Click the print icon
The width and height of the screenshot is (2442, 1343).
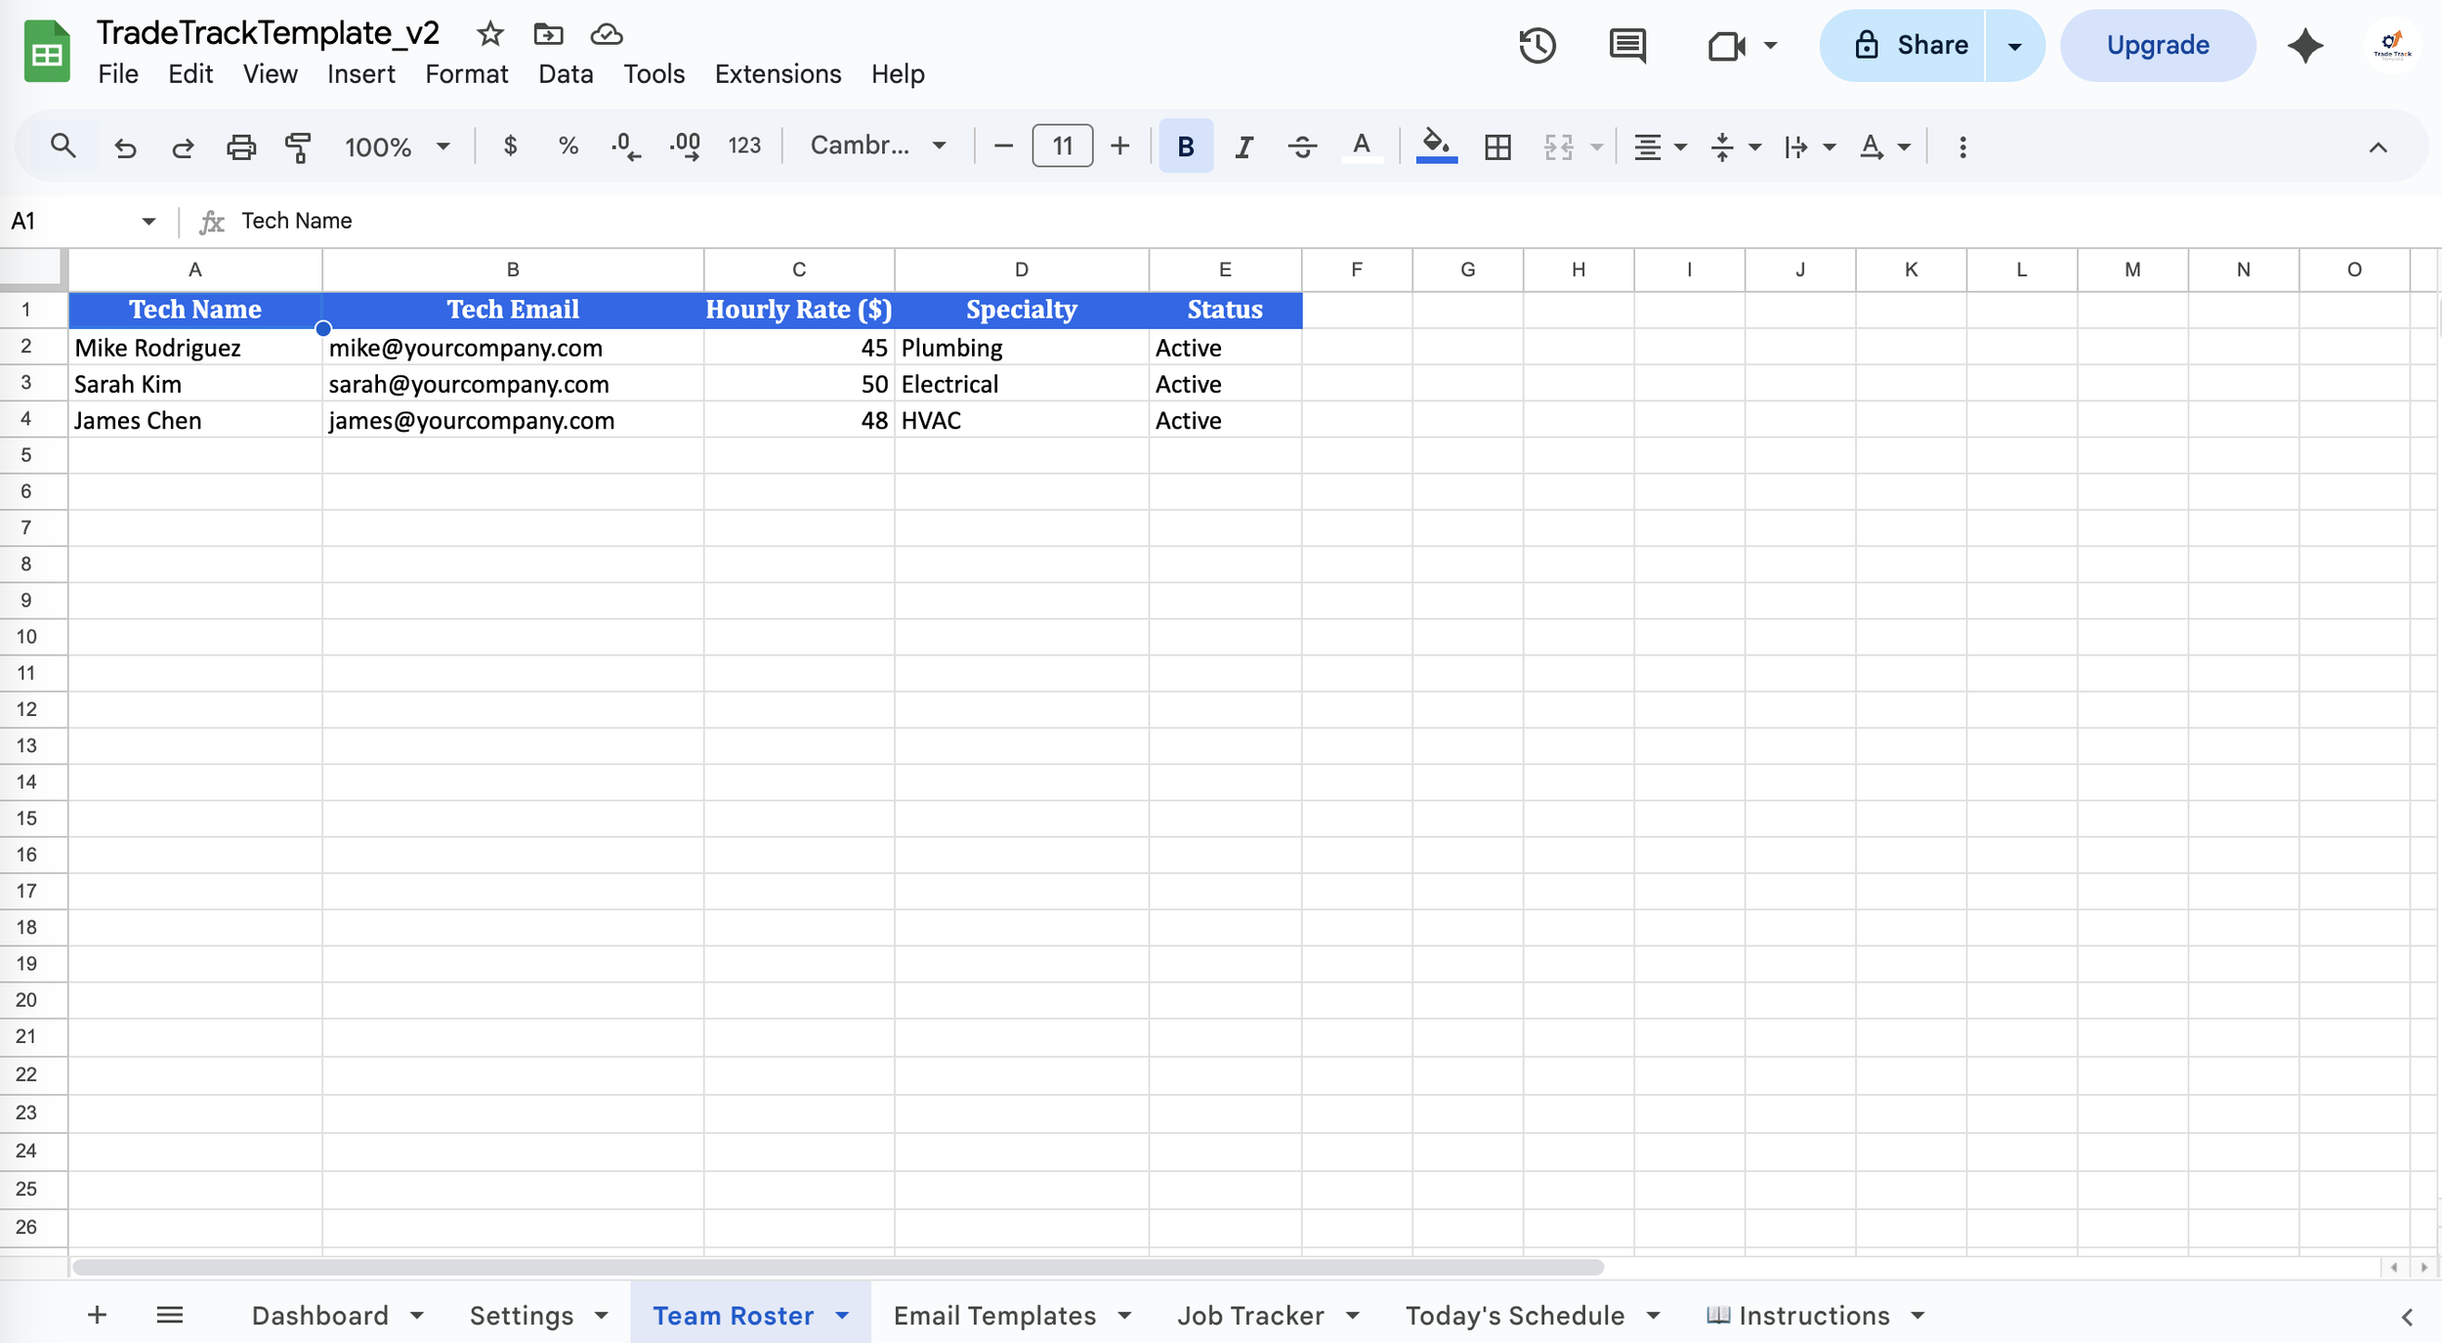tap(240, 147)
